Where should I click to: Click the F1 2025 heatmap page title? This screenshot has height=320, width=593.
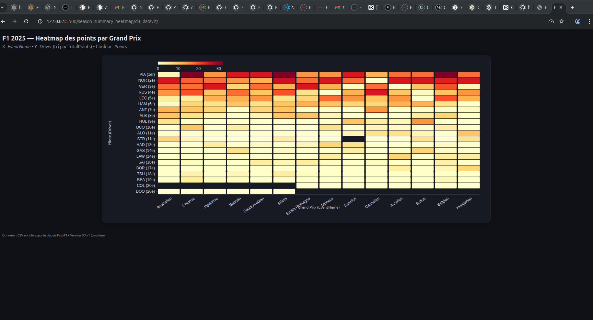click(72, 38)
